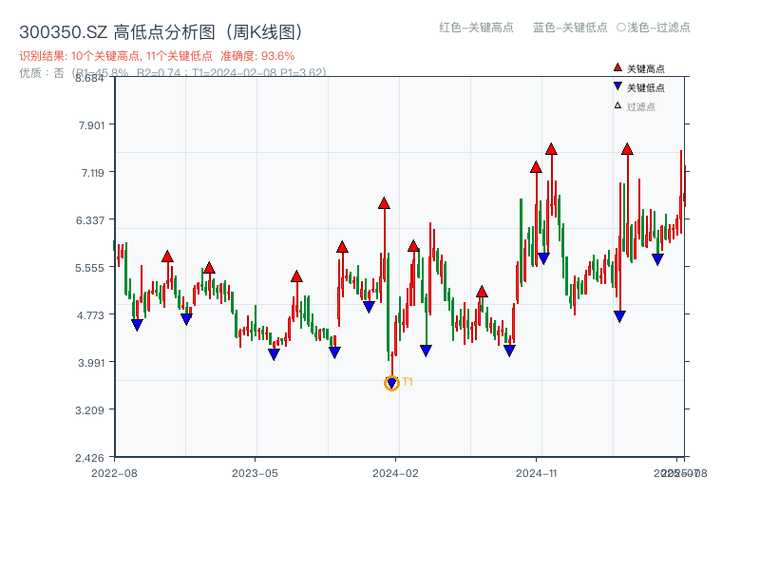The image size is (760, 570).
Task: Click the red triangle icon in the 关键高点 legend
Action: pos(617,67)
